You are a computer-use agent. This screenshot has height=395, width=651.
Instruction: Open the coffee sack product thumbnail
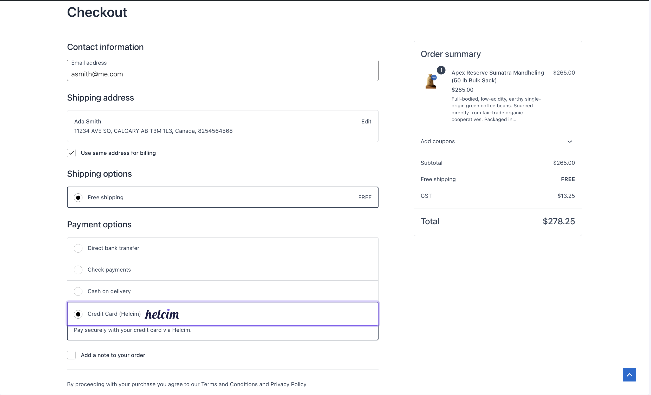tap(431, 81)
